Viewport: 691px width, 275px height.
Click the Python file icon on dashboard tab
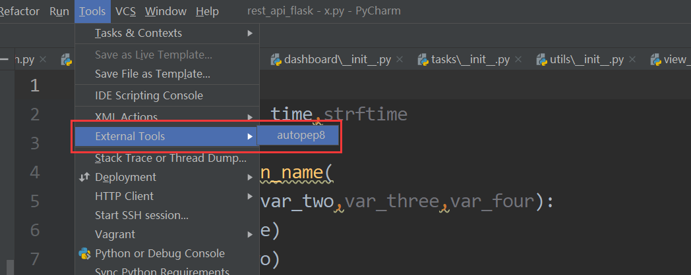(x=276, y=60)
